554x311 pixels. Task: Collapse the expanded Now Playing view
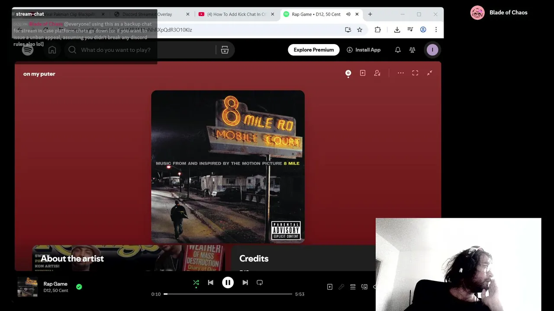(430, 73)
